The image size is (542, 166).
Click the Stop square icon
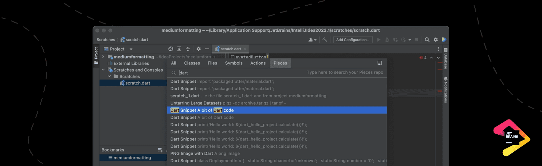click(416, 40)
